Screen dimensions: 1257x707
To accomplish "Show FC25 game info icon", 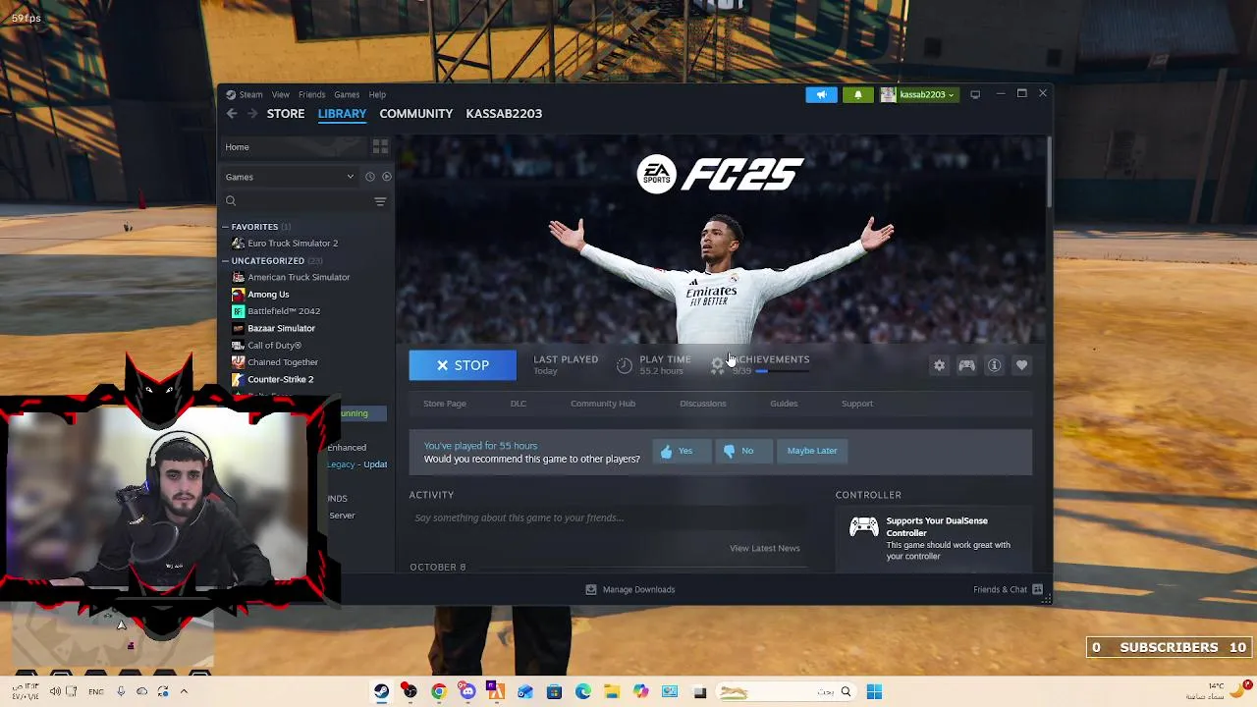I will coord(995,365).
